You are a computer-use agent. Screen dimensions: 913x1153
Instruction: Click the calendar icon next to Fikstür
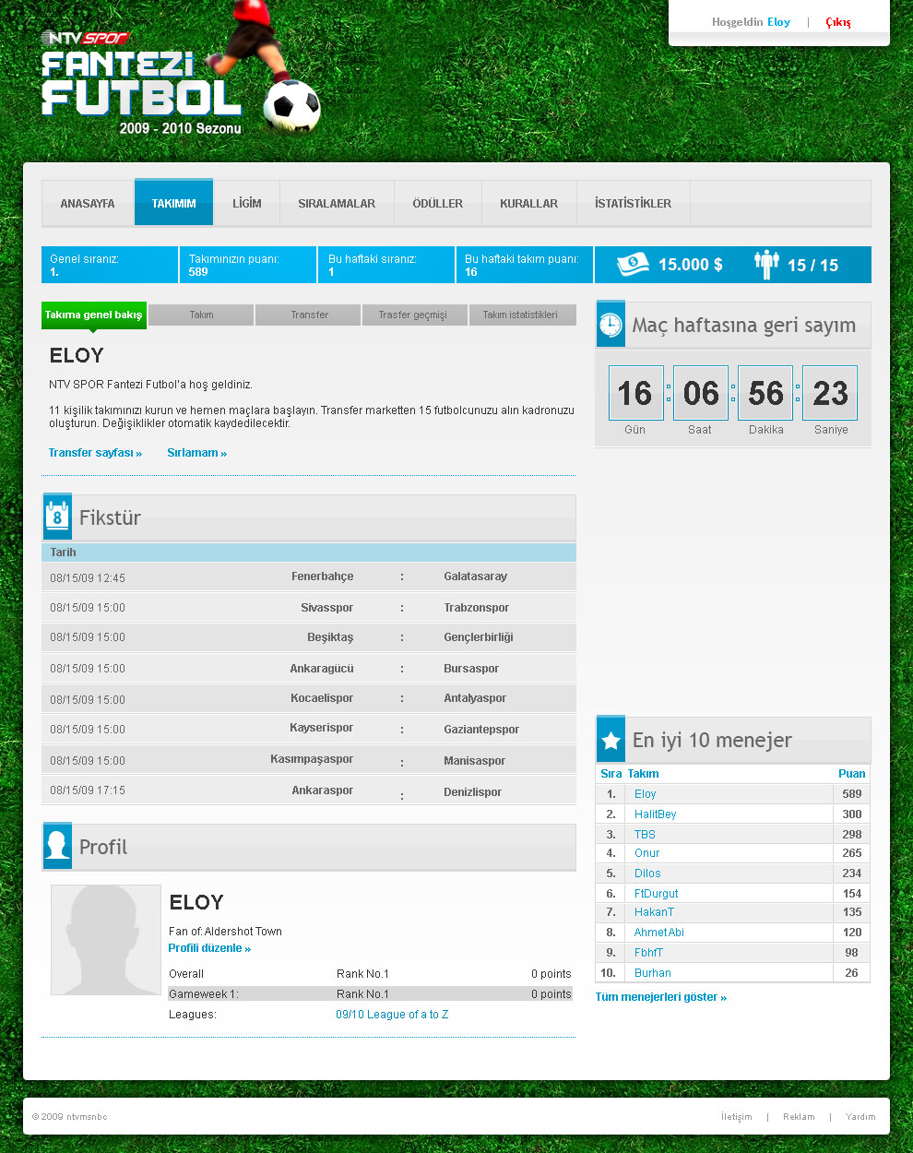pos(57,517)
